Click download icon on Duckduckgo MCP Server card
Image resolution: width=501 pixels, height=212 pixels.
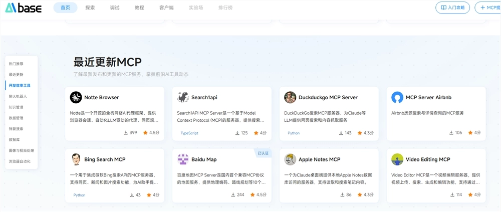point(341,133)
